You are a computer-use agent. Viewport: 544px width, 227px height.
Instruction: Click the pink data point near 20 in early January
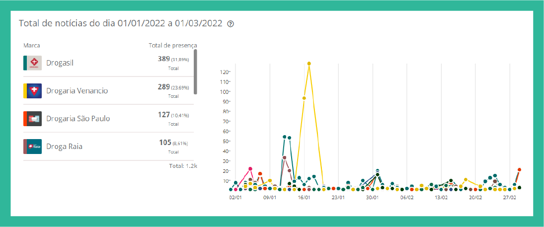[250, 169]
